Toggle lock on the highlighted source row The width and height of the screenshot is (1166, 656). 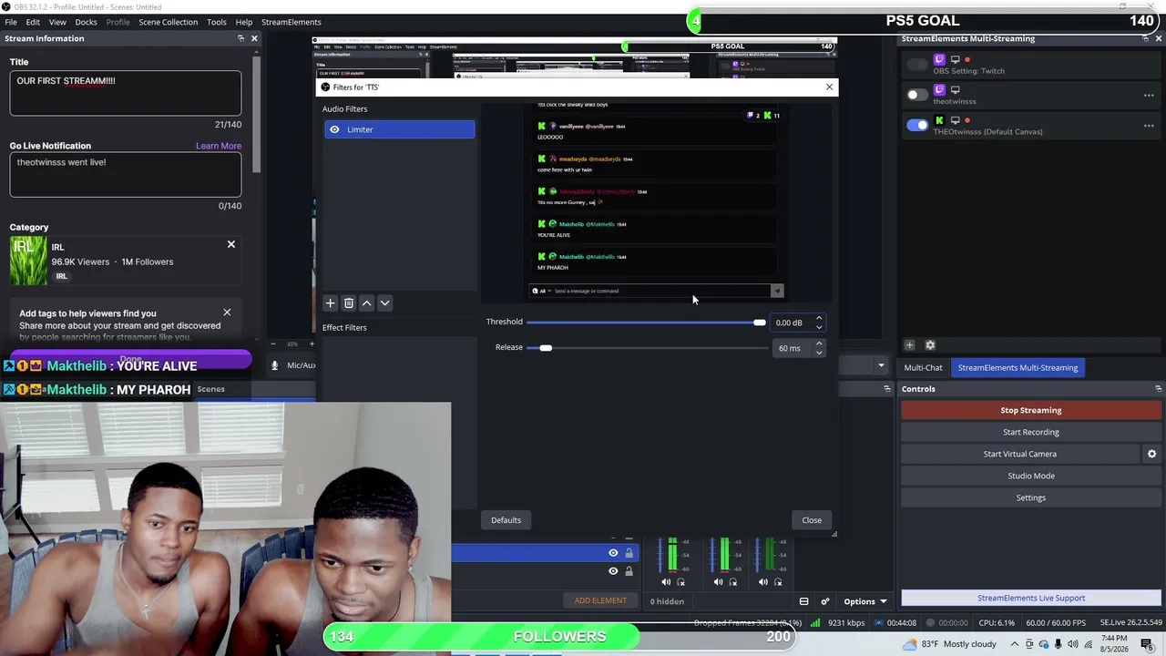point(629,553)
